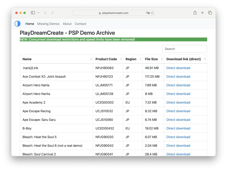Click Direct download for Bleach: Heat the Soul 5
227x171 pixels.
click(x=178, y=137)
